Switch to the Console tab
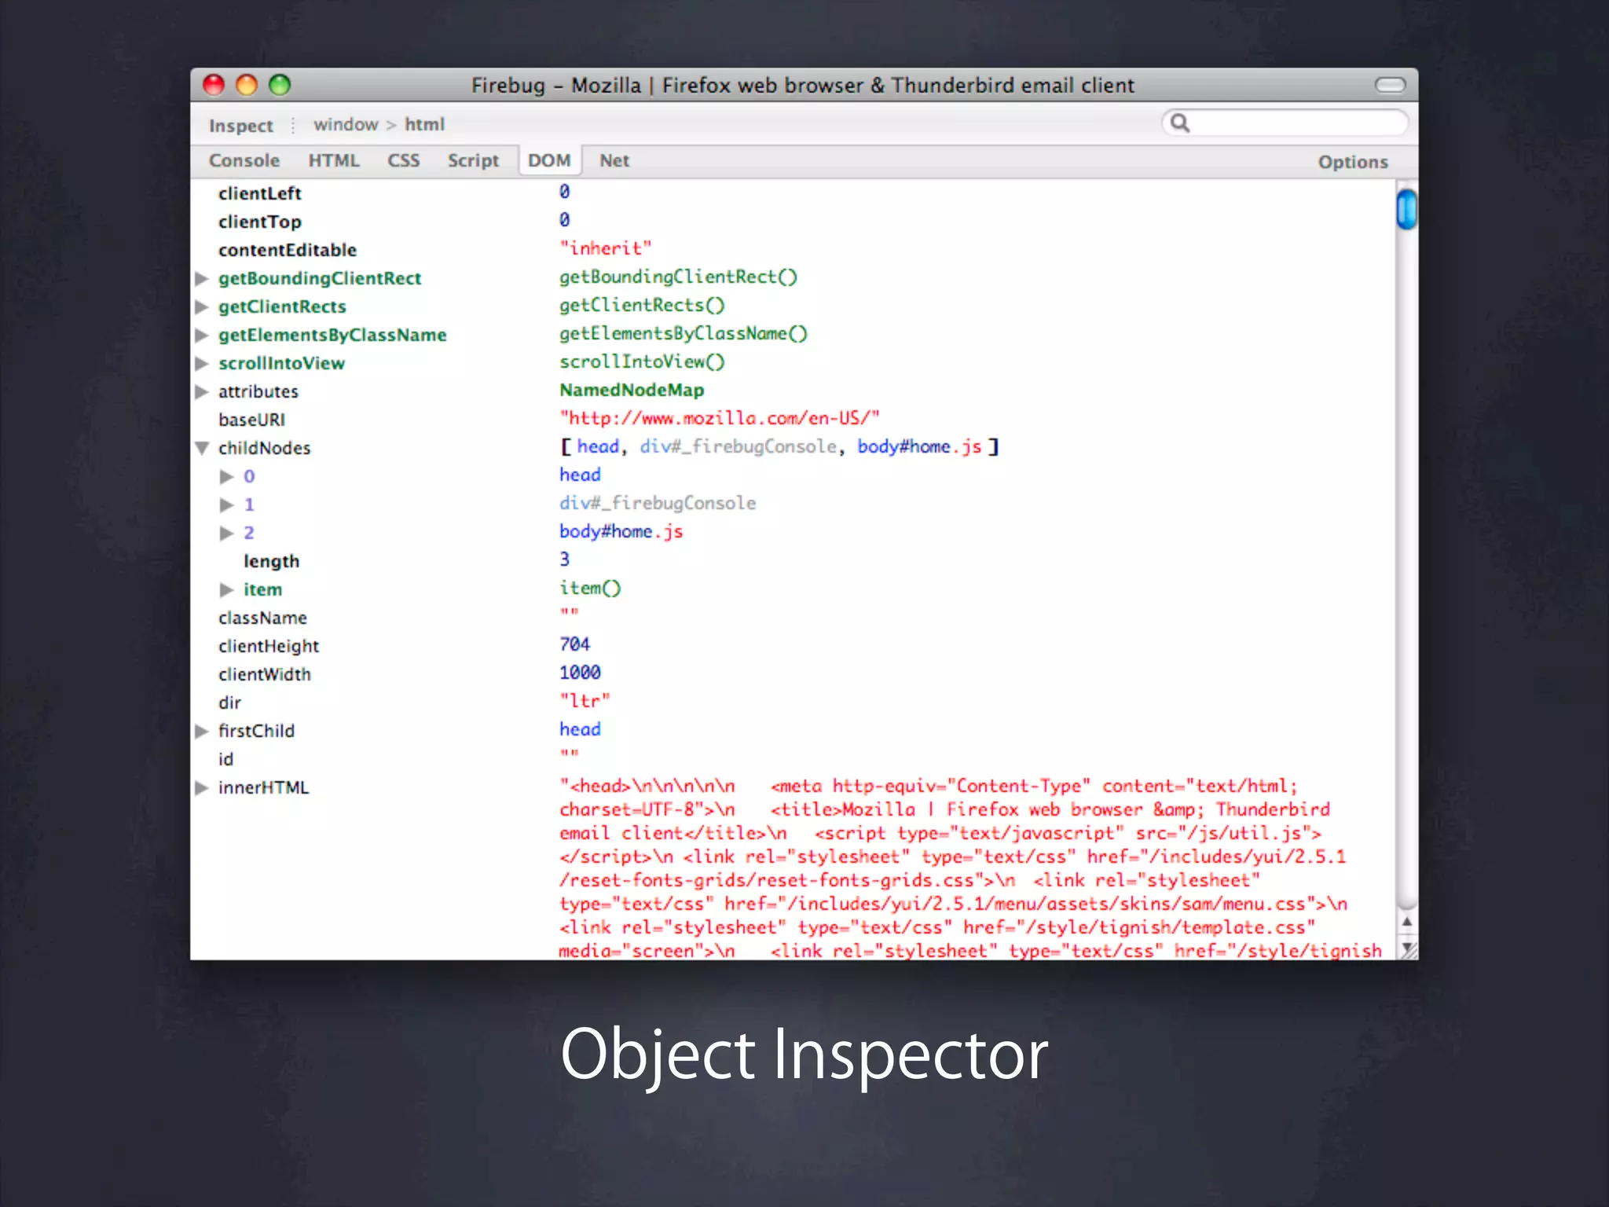The image size is (1609, 1207). pos(244,160)
